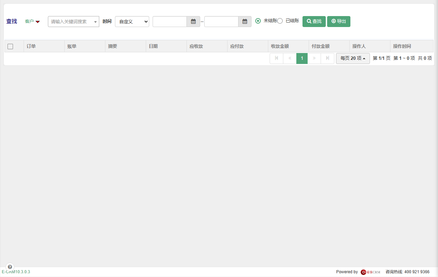Image resolution: width=438 pixels, height=277 pixels.
Task: Sort by the 付款金额 column header
Action: [x=329, y=46]
